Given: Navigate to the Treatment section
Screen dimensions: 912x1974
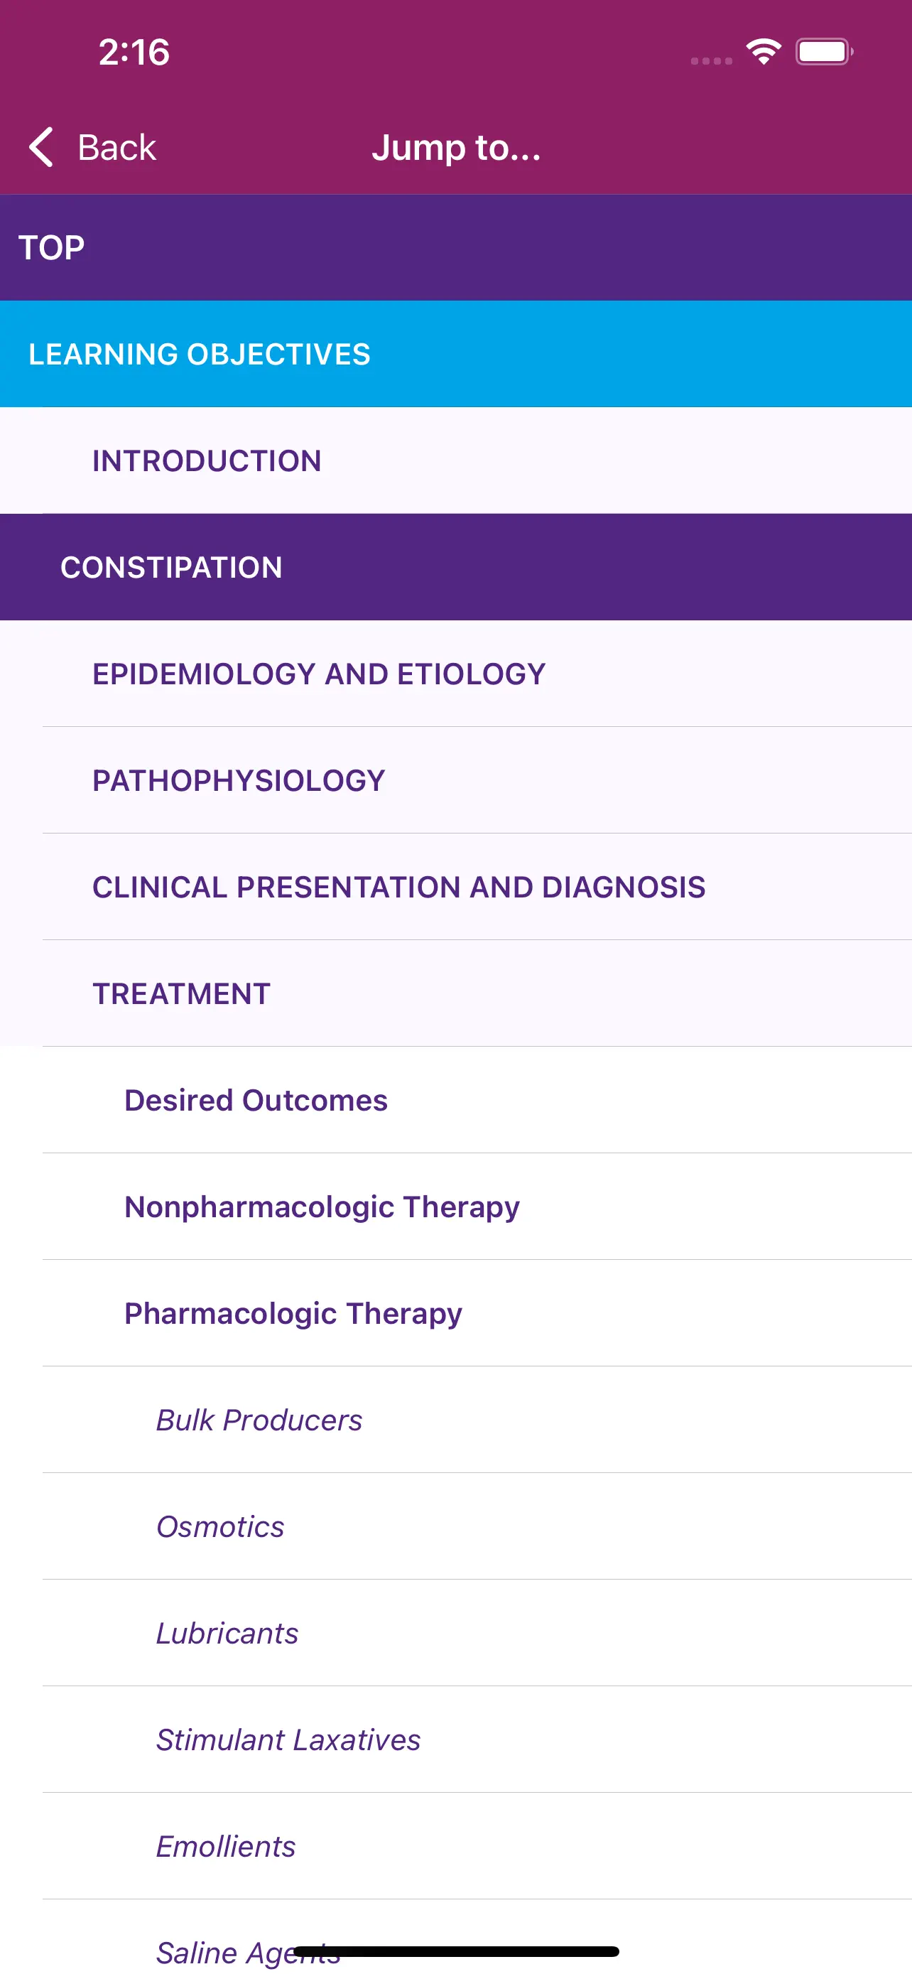Looking at the screenshot, I should (x=182, y=993).
